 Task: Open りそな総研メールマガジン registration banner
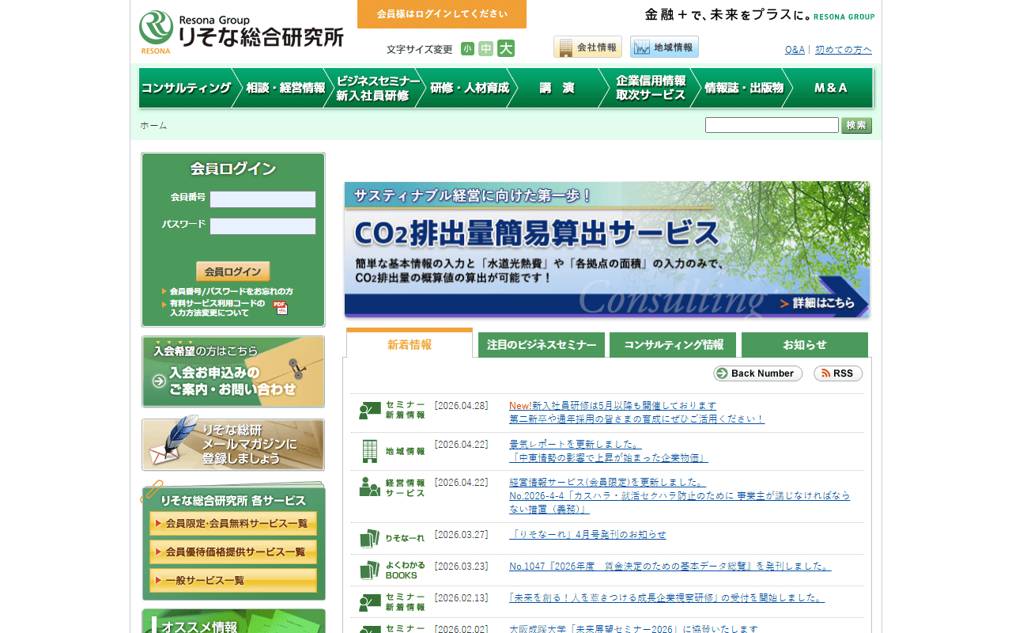tap(233, 445)
